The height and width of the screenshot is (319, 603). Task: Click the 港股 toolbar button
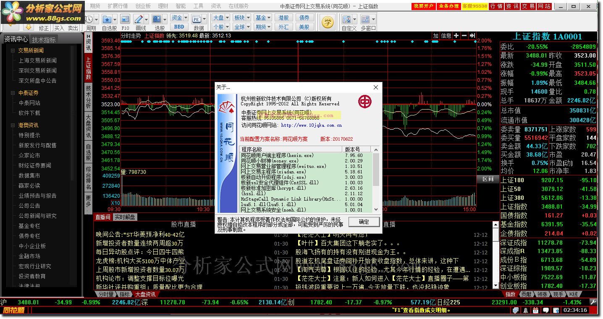click(283, 18)
